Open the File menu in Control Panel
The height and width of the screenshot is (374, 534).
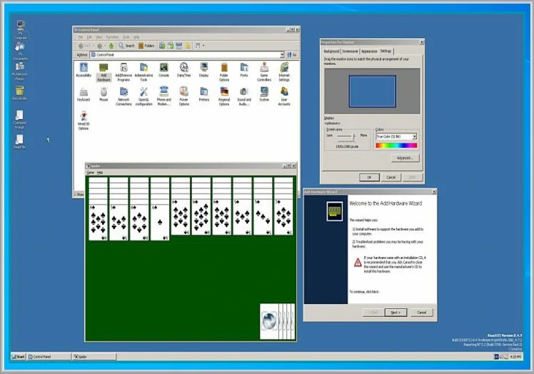81,37
